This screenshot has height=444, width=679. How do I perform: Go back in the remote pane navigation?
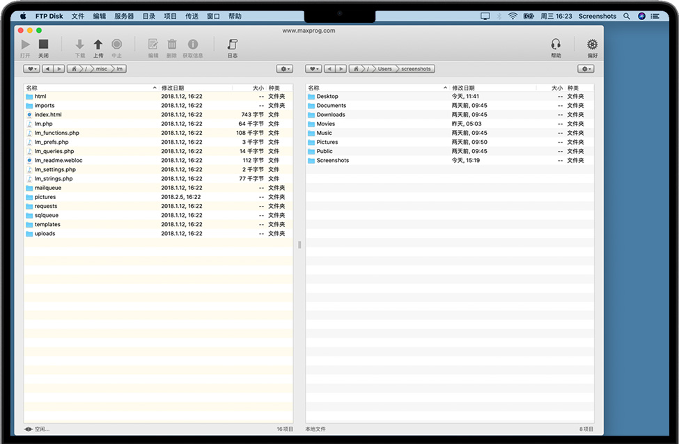click(47, 69)
